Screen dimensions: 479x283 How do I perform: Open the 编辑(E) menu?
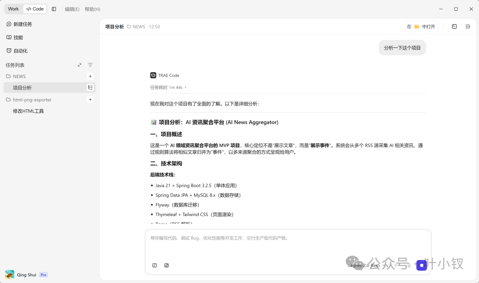[72, 9]
